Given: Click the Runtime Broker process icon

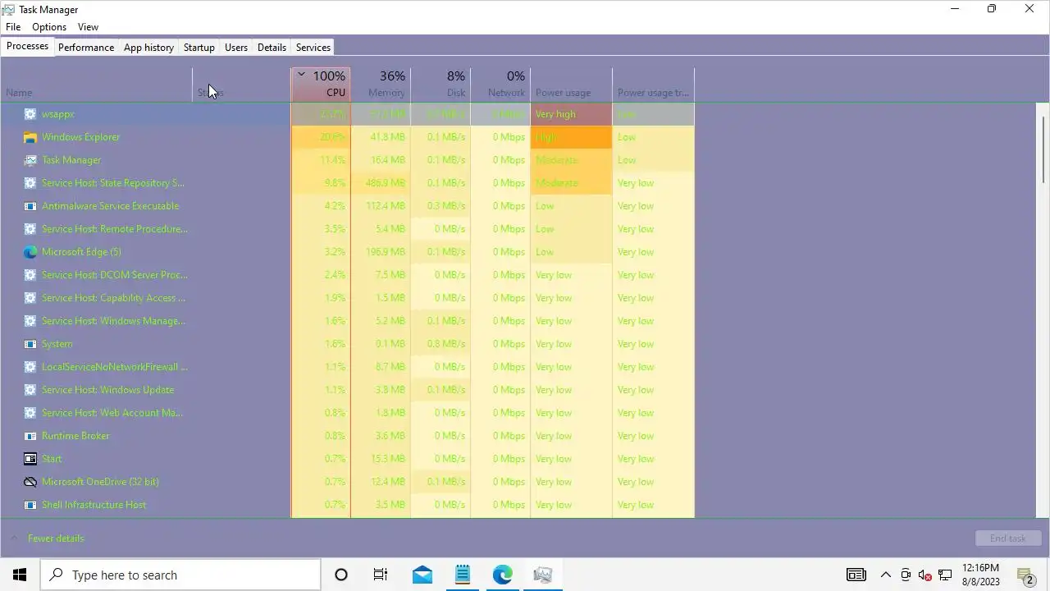Looking at the screenshot, I should click(x=30, y=436).
